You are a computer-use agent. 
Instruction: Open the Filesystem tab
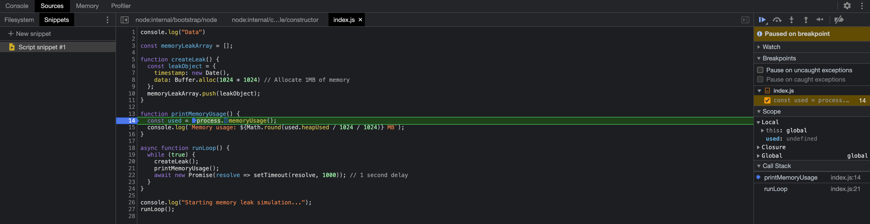click(19, 20)
